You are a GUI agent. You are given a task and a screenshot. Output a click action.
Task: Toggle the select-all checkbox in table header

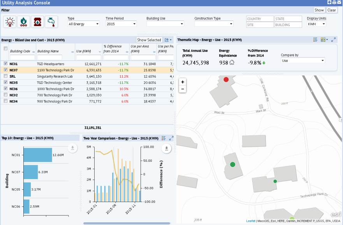[5, 48]
